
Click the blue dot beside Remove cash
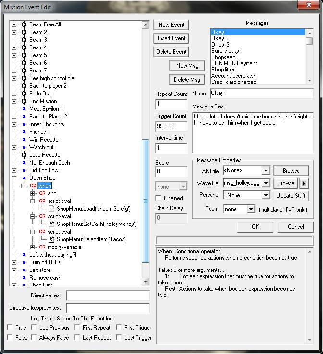pyautogui.click(x=24, y=278)
